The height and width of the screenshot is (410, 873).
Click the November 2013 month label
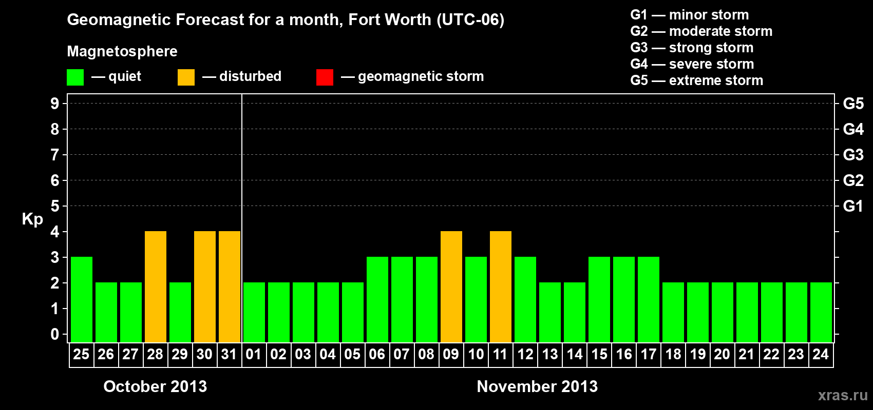point(537,386)
